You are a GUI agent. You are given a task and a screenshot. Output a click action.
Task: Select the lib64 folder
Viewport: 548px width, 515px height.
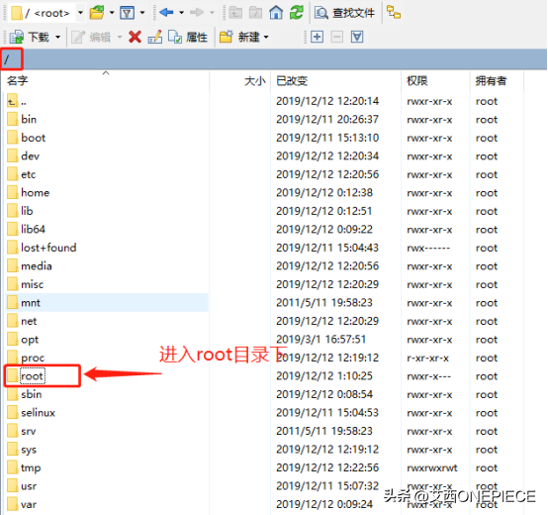coord(26,229)
